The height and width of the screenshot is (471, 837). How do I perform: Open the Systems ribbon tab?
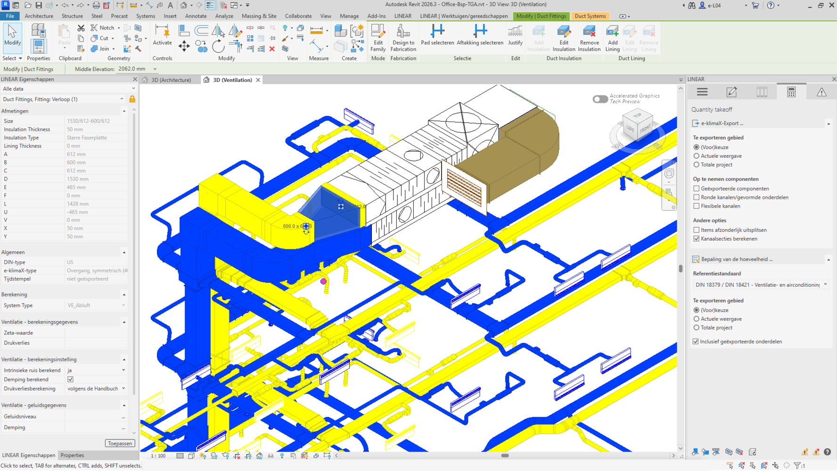[145, 16]
